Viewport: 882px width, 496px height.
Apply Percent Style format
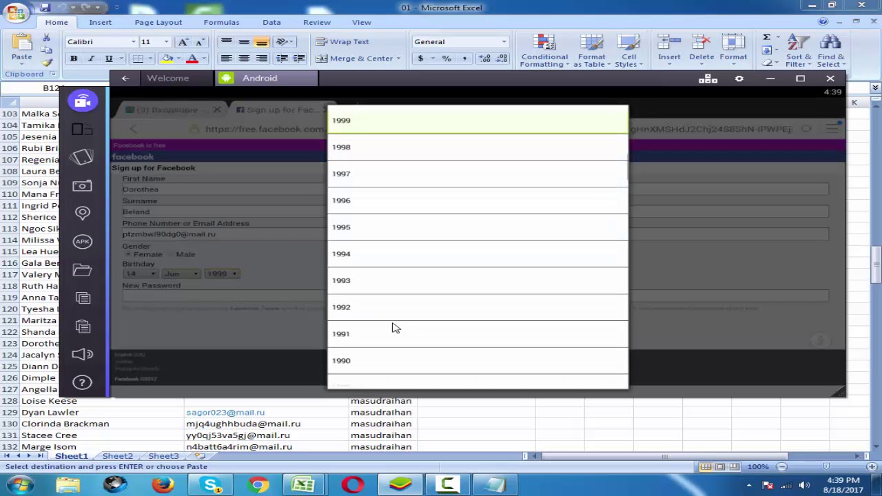click(447, 59)
